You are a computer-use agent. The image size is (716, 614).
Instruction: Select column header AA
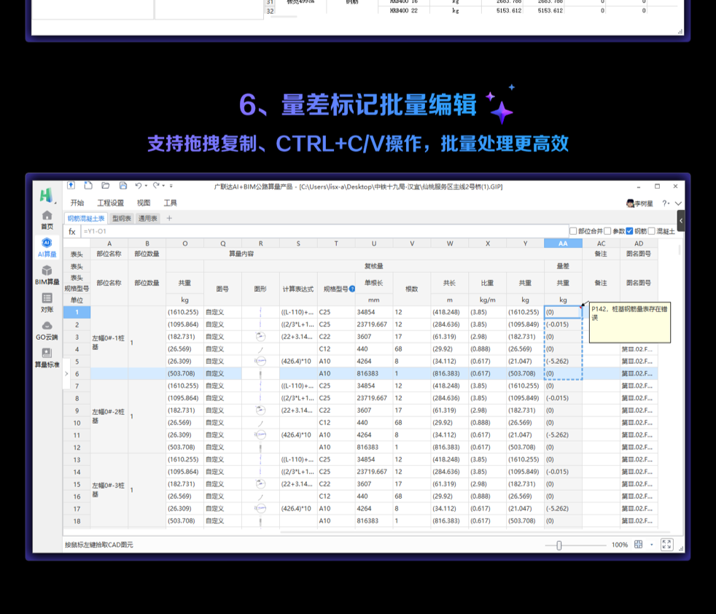[x=563, y=244]
